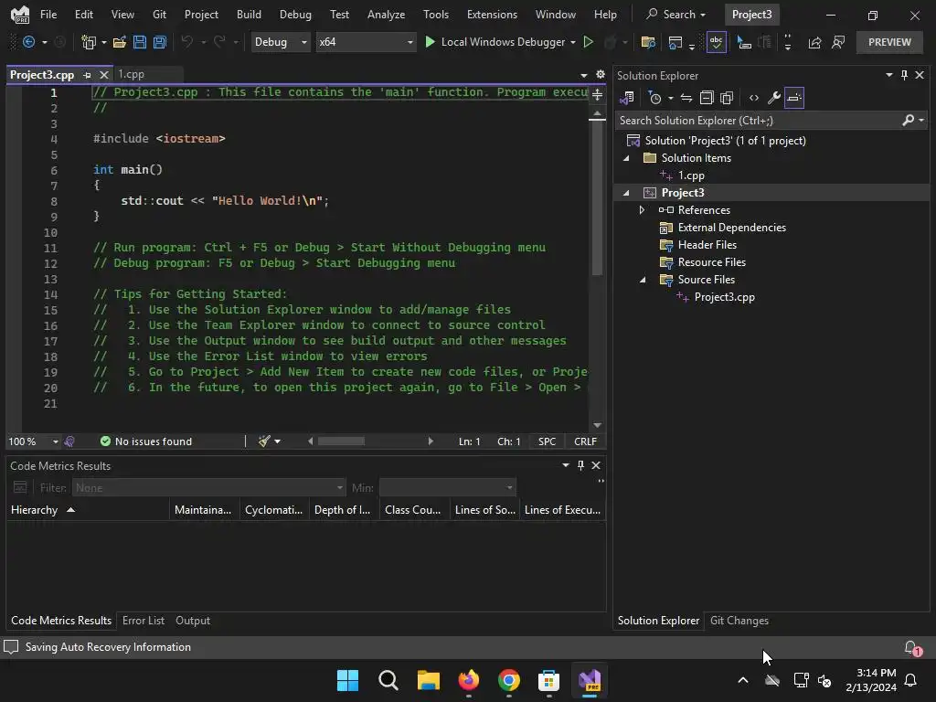Screen dimensions: 936x702
Task: Open the File menu
Action: 48,15
